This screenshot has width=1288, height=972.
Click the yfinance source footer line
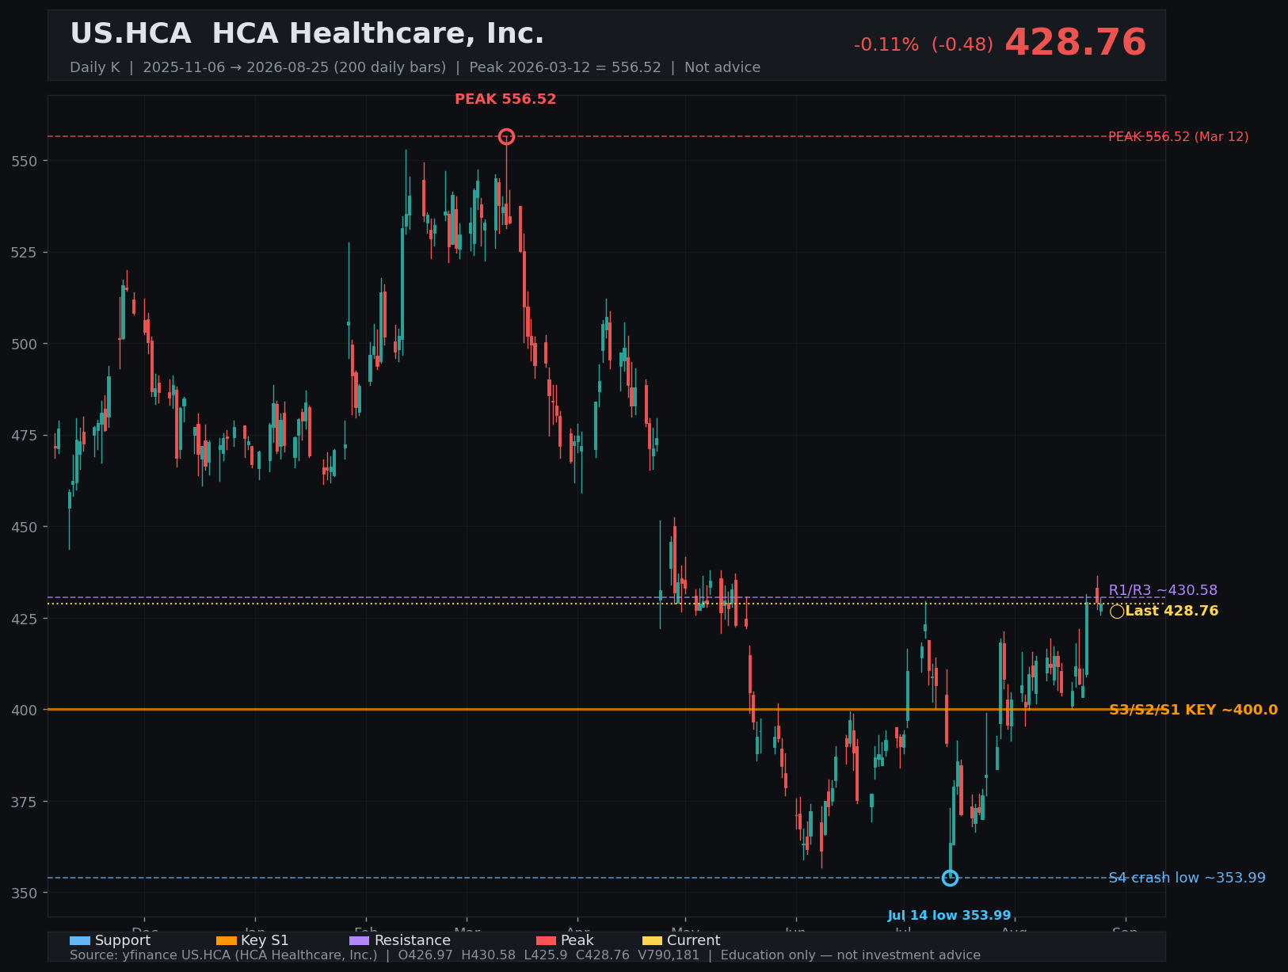point(524,955)
